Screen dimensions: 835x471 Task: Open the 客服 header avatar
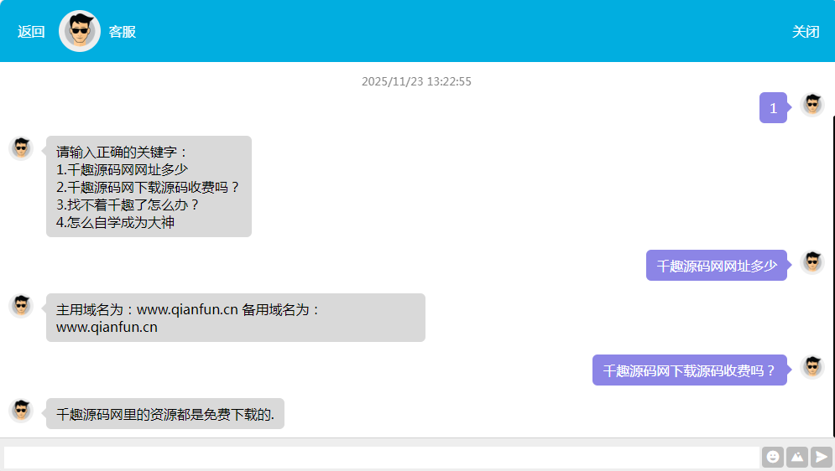tap(80, 31)
